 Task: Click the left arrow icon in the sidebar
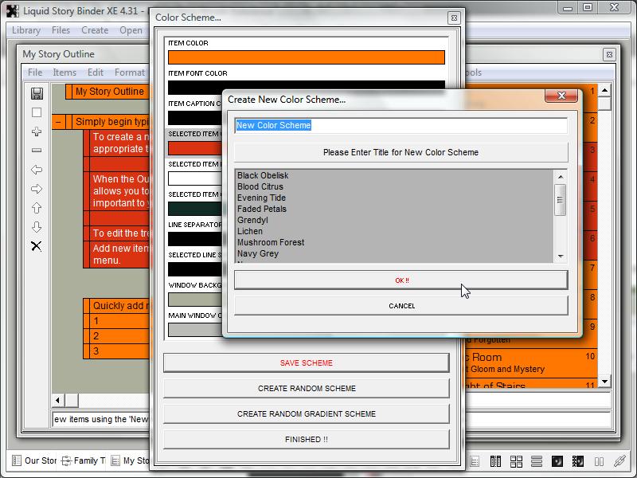coord(37,170)
